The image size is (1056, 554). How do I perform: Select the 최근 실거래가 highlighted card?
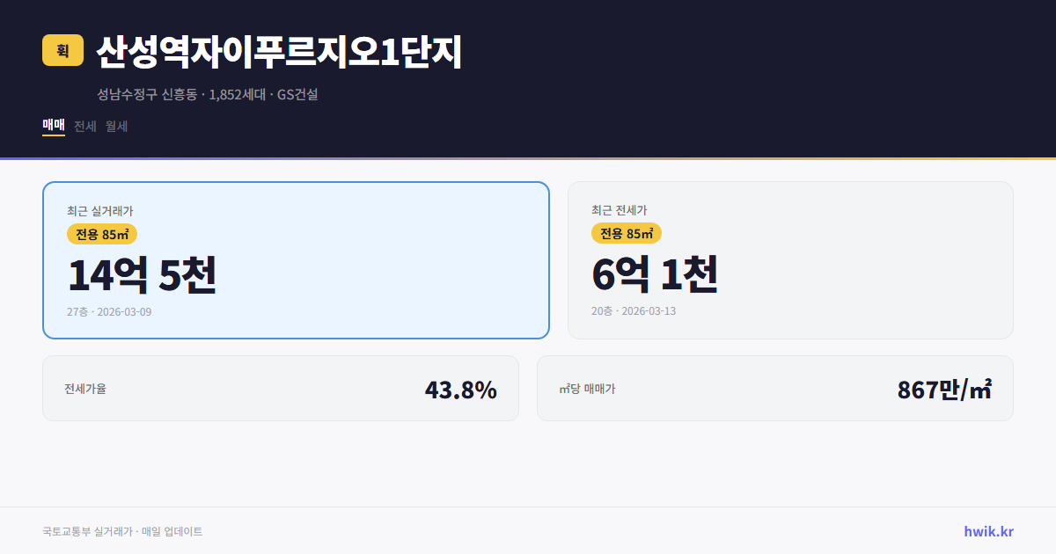(x=296, y=259)
